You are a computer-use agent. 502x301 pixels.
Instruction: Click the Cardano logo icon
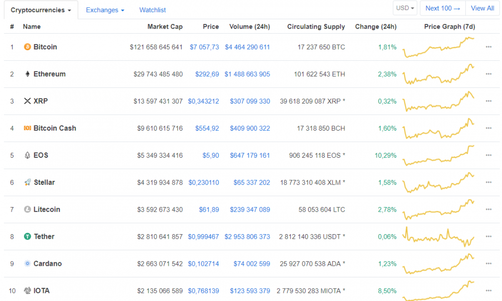tap(28, 264)
